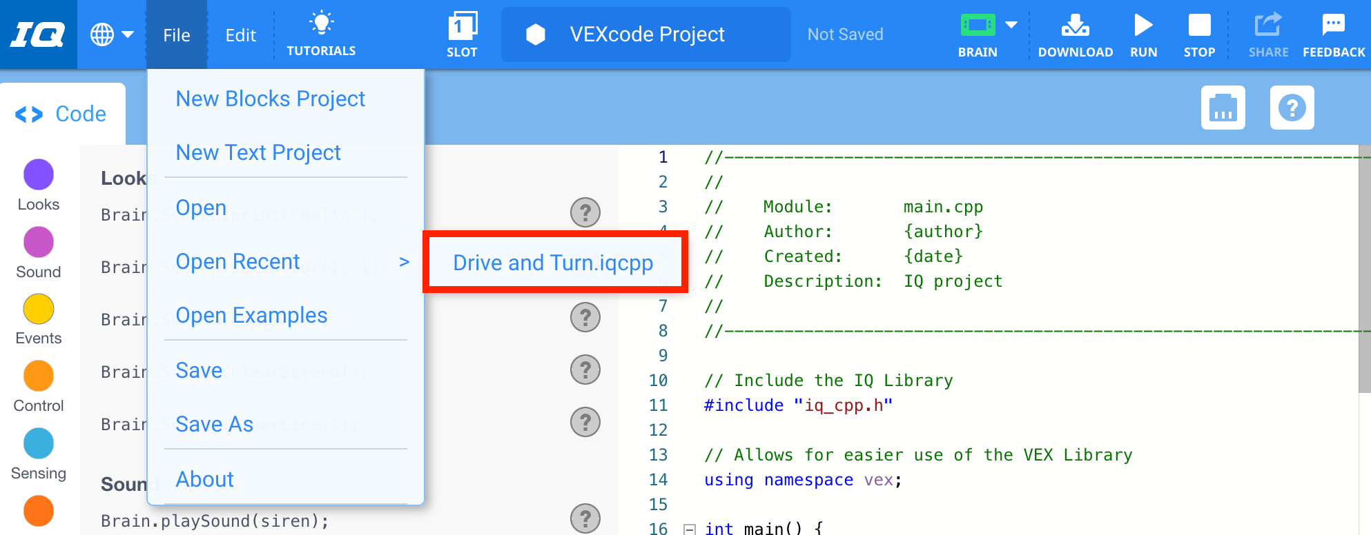Open help for playSound siren command
This screenshot has width=1371, height=535.
[585, 518]
